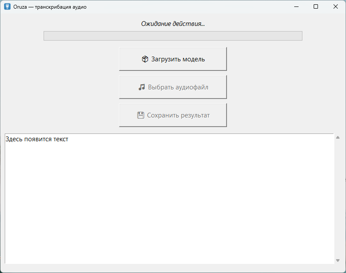Maximize the Oruza window
Viewport: 346px width, 273px height.
[x=316, y=6]
